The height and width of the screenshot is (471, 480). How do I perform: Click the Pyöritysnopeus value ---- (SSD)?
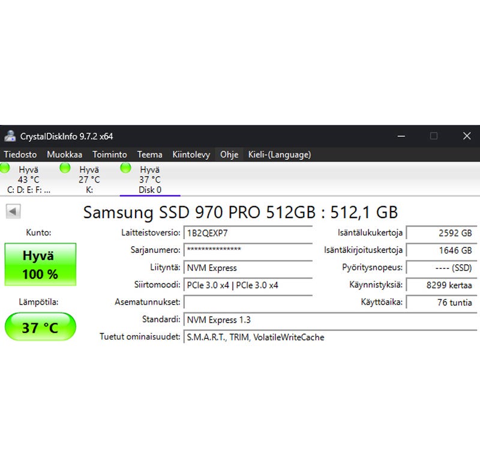click(x=442, y=267)
